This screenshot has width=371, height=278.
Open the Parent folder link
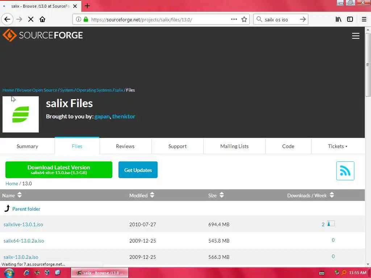point(26,209)
